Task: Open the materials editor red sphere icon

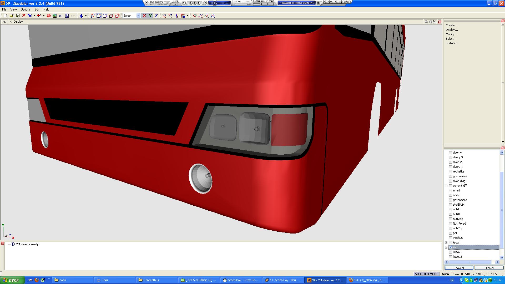Action: click(49, 16)
